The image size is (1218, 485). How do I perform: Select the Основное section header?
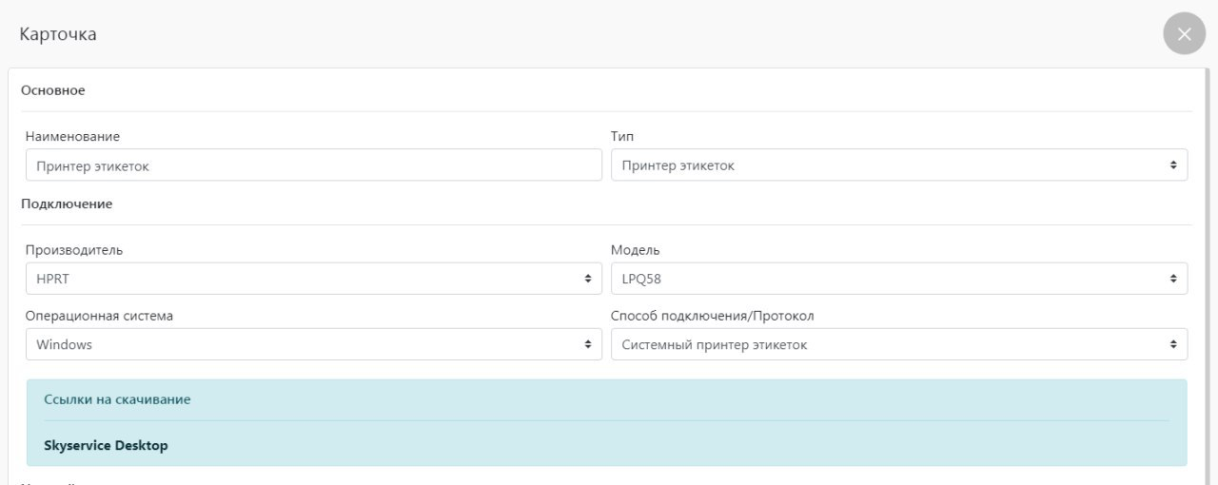click(53, 90)
